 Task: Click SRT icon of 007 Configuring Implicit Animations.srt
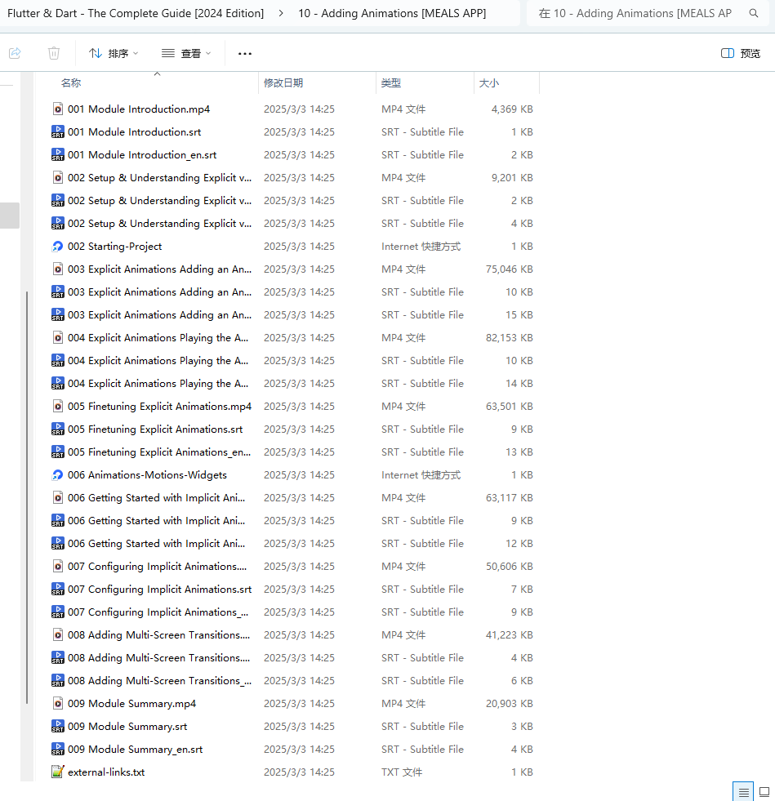(58, 589)
